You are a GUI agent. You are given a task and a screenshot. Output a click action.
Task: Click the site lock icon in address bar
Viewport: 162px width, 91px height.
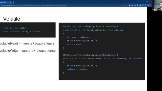1,5
